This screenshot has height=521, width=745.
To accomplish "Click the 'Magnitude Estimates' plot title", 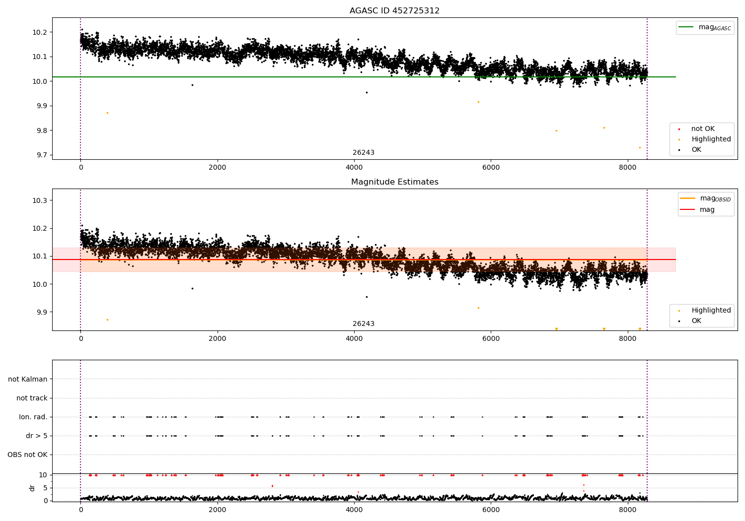I will 394,182.
